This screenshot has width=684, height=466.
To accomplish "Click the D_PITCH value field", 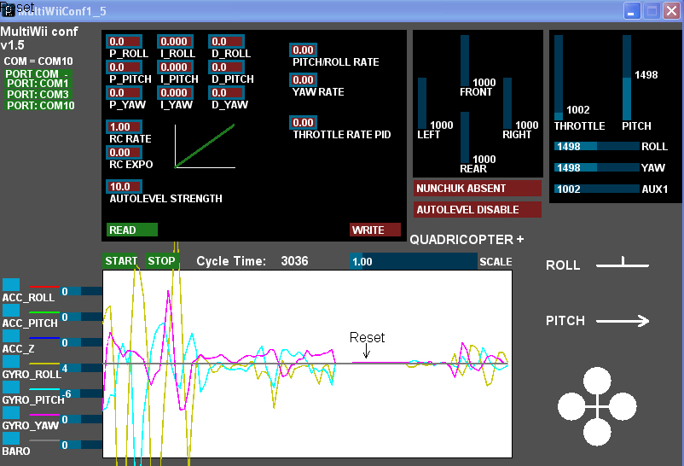I will click(x=226, y=67).
